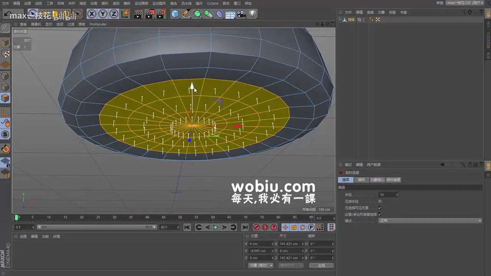Viewport: 491px width, 276px height.
Task: Open the Octane menu
Action: coord(213,3)
